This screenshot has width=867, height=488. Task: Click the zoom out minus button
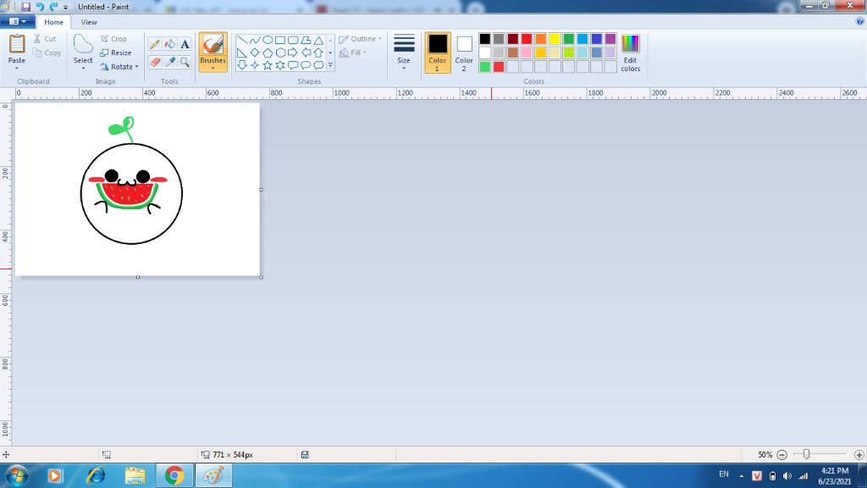[x=781, y=455]
